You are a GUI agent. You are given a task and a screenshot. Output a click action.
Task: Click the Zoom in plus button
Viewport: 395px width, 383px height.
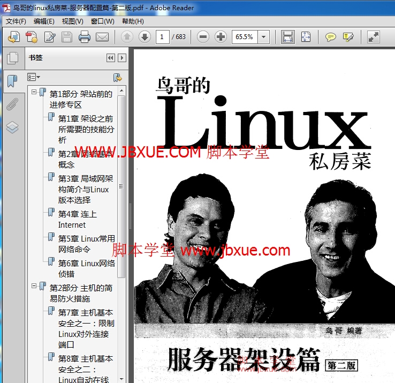[x=221, y=37]
